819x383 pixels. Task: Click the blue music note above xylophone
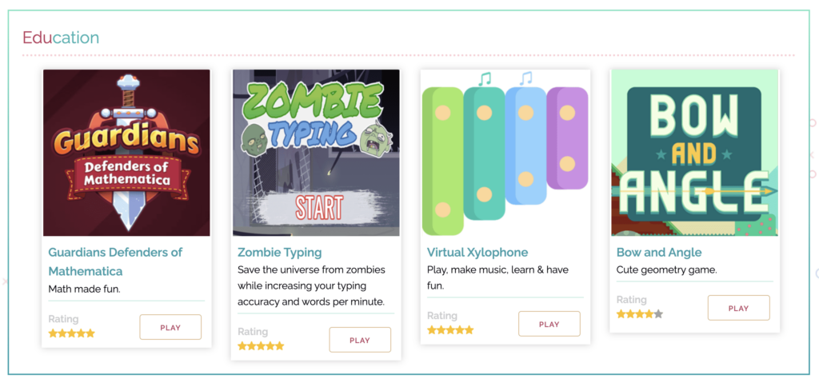525,79
